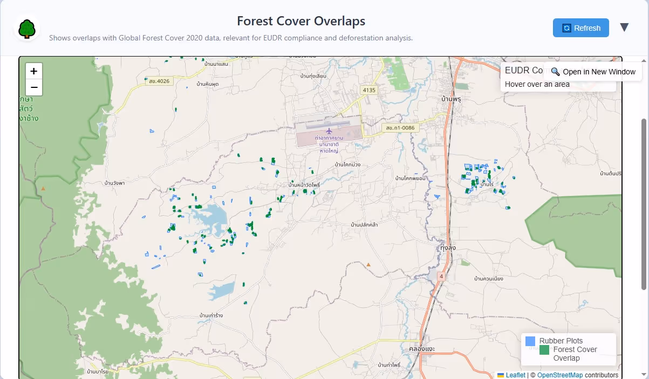Click the orange peak marker west of บ้านวังพา
This screenshot has width=649, height=379.
click(43, 189)
